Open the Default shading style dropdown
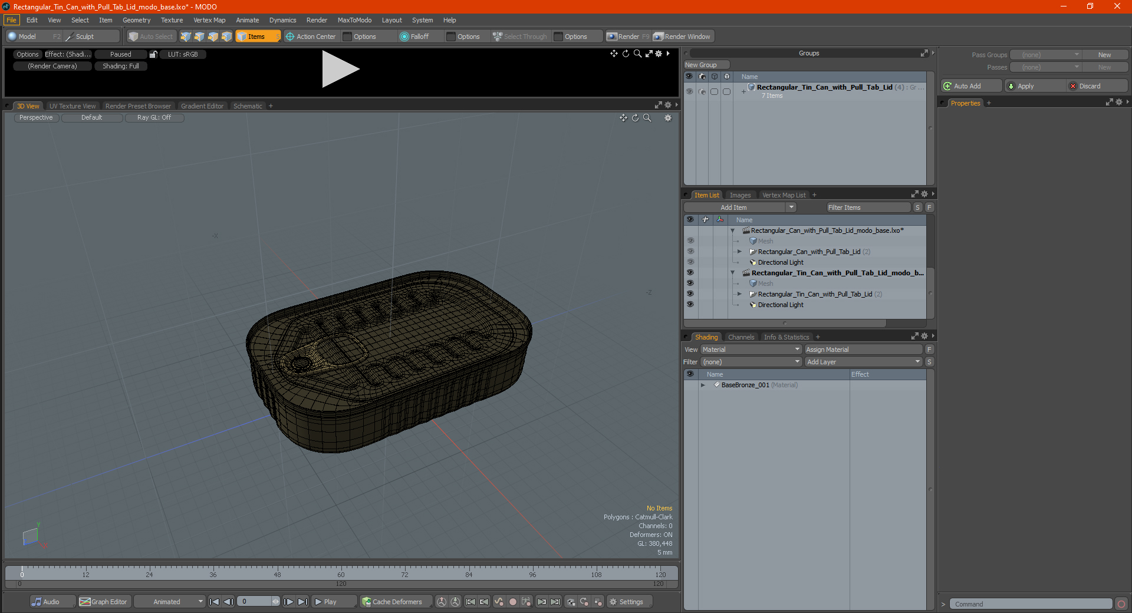 click(x=92, y=118)
